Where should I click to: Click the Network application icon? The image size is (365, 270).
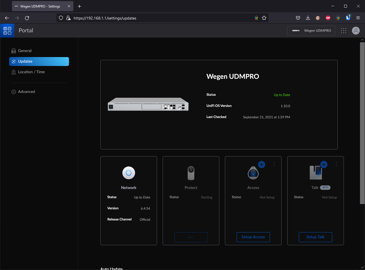[x=129, y=173]
